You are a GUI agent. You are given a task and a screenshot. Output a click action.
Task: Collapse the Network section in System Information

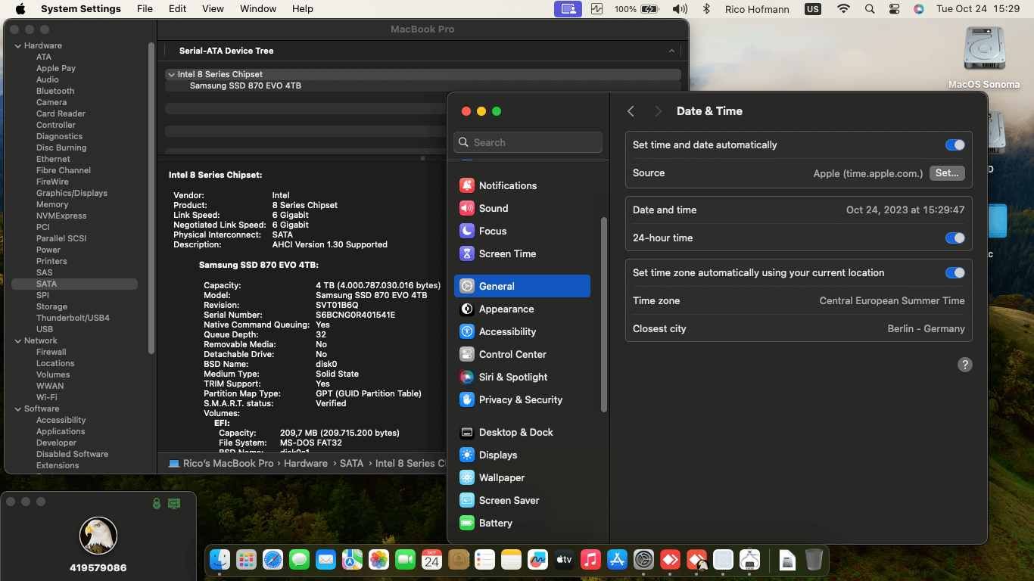click(x=18, y=340)
